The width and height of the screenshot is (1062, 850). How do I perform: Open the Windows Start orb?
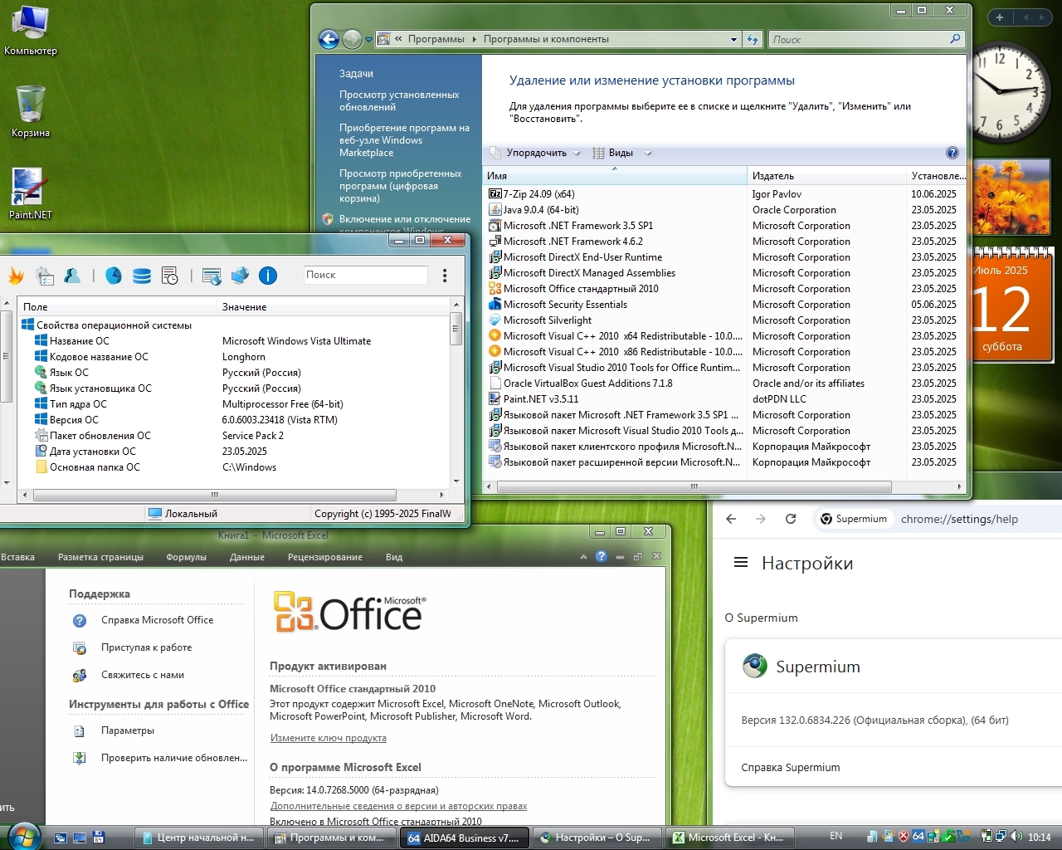tap(22, 836)
